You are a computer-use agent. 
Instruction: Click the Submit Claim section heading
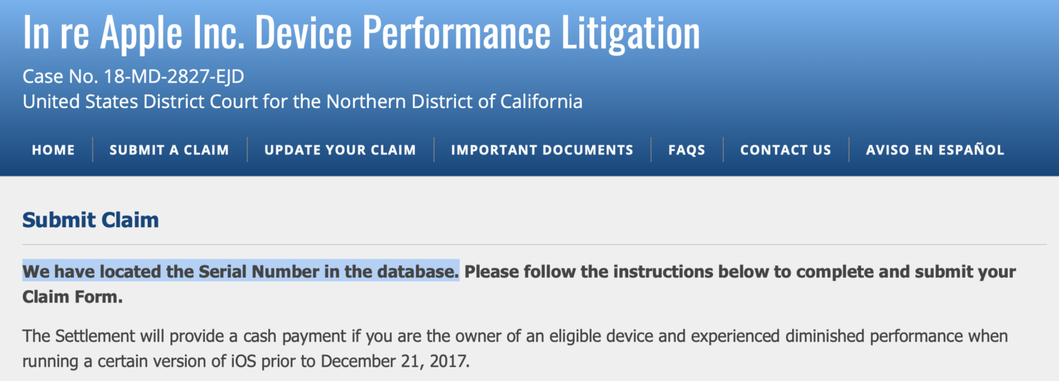click(x=90, y=220)
